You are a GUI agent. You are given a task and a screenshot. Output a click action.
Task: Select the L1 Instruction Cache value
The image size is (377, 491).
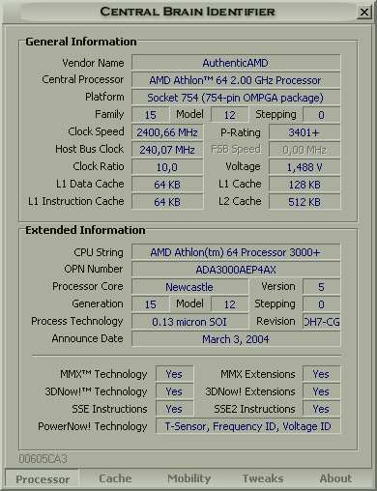[x=167, y=202]
